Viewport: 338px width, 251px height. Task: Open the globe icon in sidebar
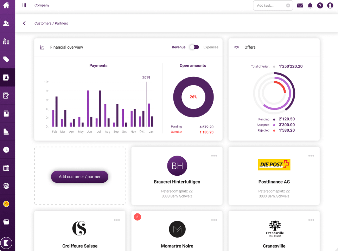pos(6,186)
